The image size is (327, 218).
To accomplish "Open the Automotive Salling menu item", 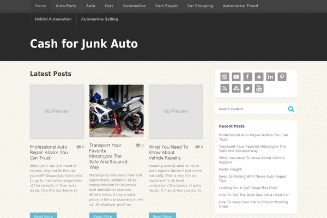I will (100, 19).
